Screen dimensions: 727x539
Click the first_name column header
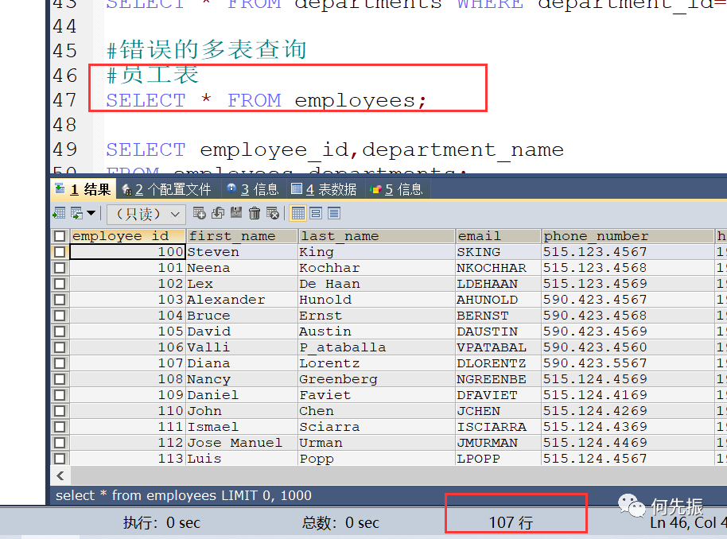(242, 236)
